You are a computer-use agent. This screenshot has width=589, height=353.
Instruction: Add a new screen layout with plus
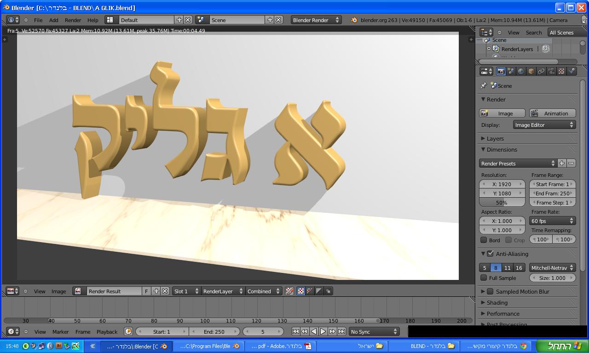pyautogui.click(x=179, y=20)
